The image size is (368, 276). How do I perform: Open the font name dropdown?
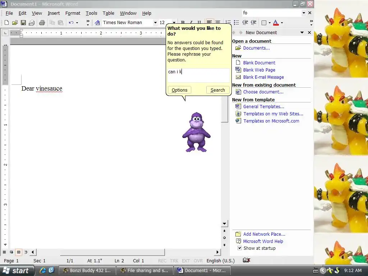(155, 23)
